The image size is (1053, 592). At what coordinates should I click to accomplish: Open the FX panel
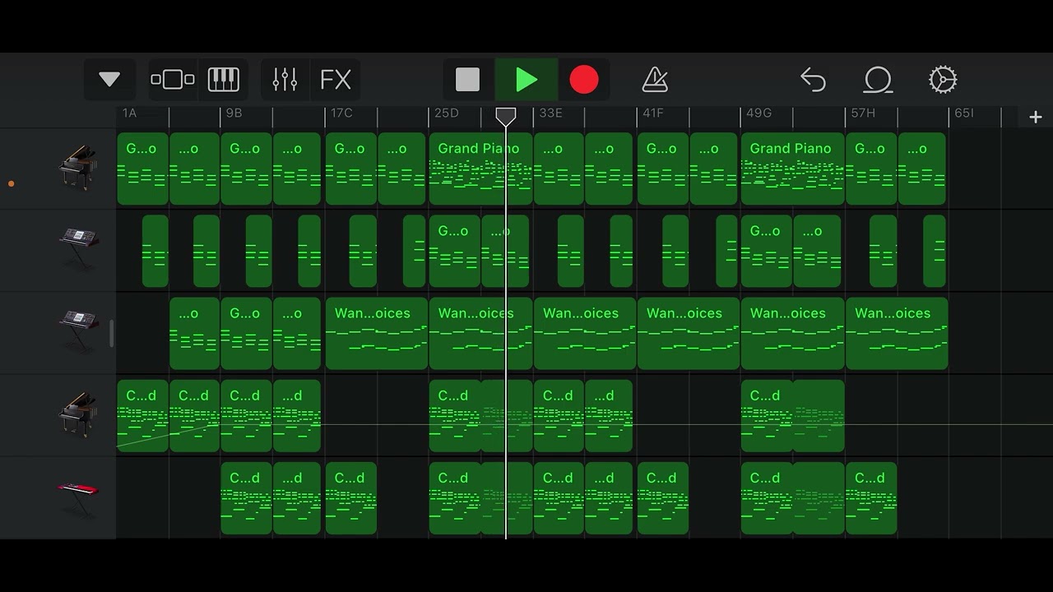[x=336, y=80]
